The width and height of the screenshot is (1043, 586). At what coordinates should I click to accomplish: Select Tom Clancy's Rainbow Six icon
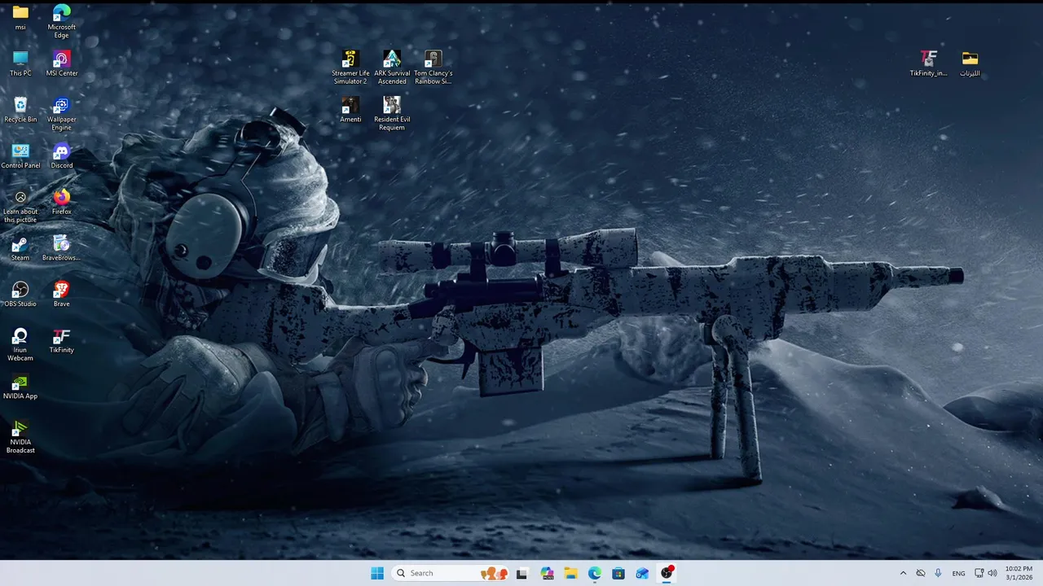[x=433, y=68]
